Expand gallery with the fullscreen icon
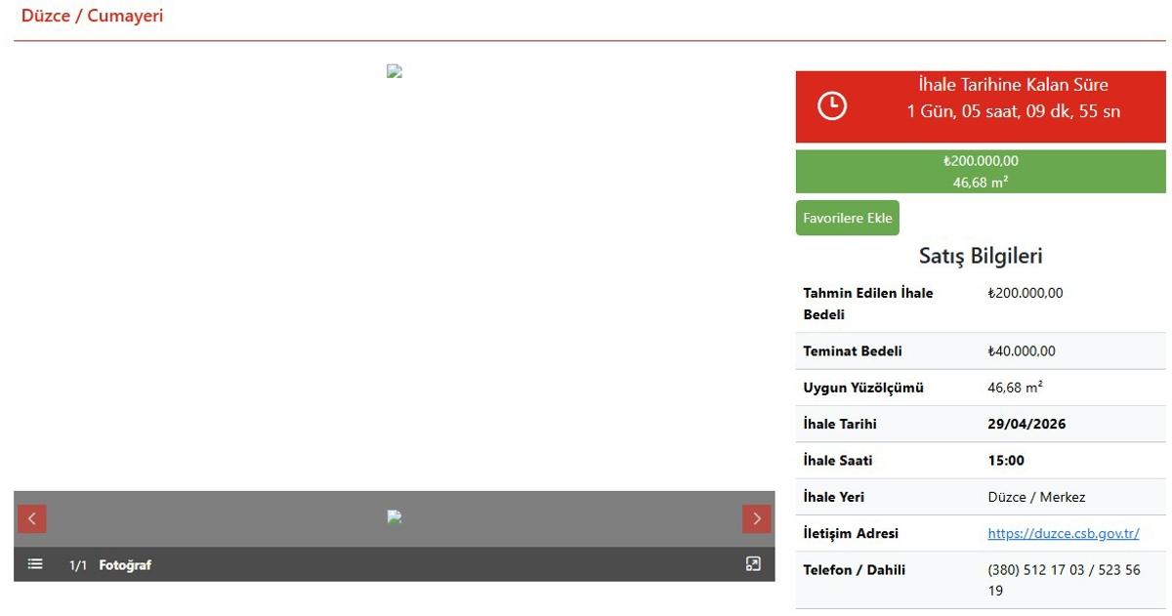This screenshot has height=616, width=1172. [753, 564]
